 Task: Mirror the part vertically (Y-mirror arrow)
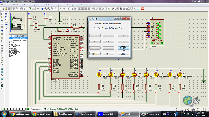coord(6,28)
